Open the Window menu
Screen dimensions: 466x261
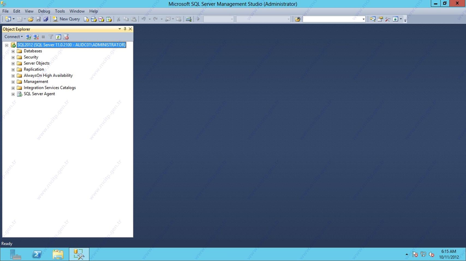tap(77, 11)
